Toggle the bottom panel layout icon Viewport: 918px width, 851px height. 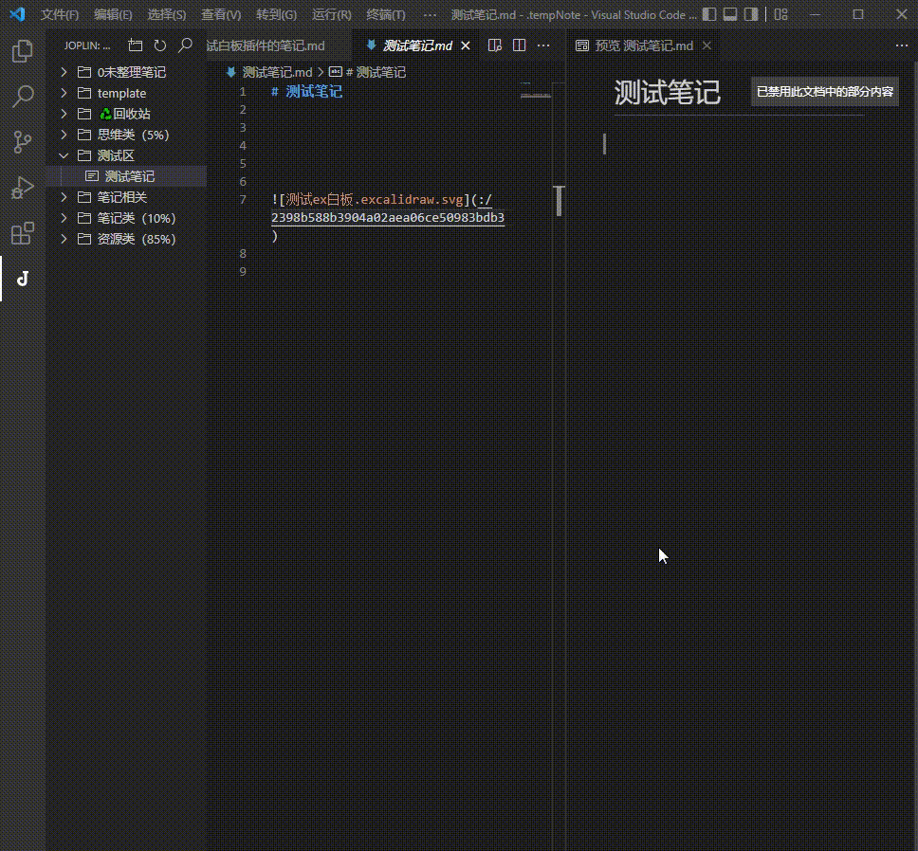[730, 14]
